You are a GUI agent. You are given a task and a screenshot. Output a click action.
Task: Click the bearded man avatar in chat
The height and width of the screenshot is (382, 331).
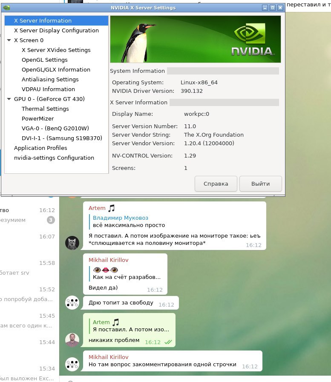(72, 340)
